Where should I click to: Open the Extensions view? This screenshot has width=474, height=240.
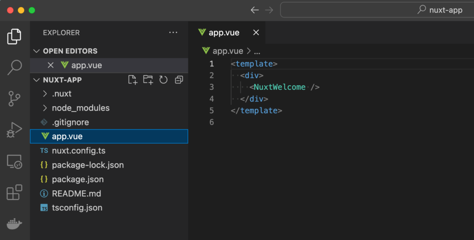(x=14, y=192)
